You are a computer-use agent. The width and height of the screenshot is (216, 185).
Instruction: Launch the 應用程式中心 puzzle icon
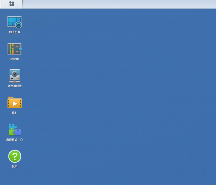(15, 130)
